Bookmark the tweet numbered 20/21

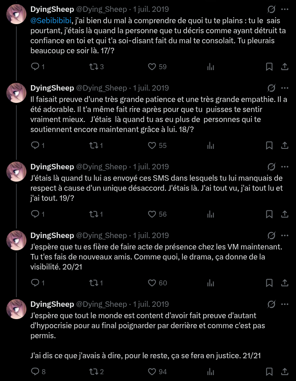pyautogui.click(x=269, y=283)
